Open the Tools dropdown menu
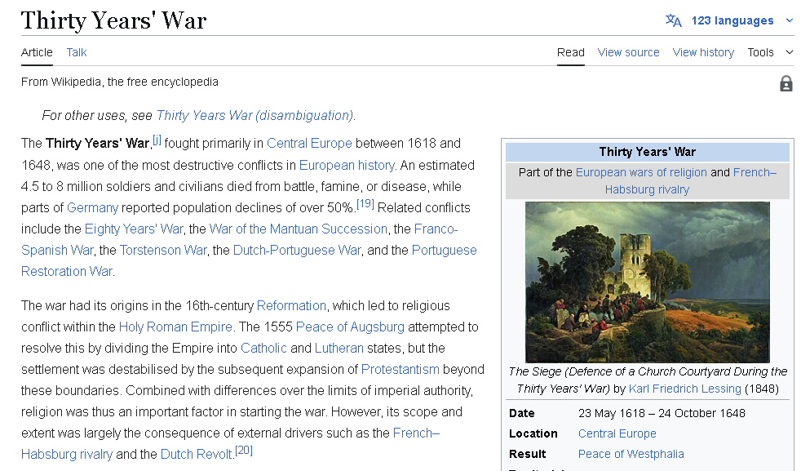 tap(770, 52)
